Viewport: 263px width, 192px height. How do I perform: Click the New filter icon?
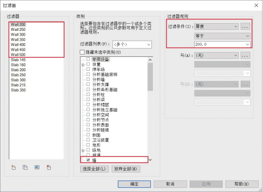tap(14, 167)
